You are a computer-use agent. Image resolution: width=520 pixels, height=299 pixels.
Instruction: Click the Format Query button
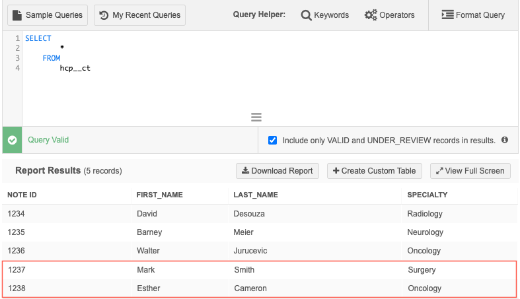tap(472, 15)
